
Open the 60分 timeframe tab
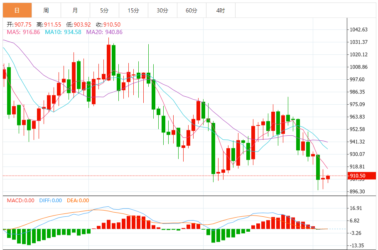[x=191, y=10]
